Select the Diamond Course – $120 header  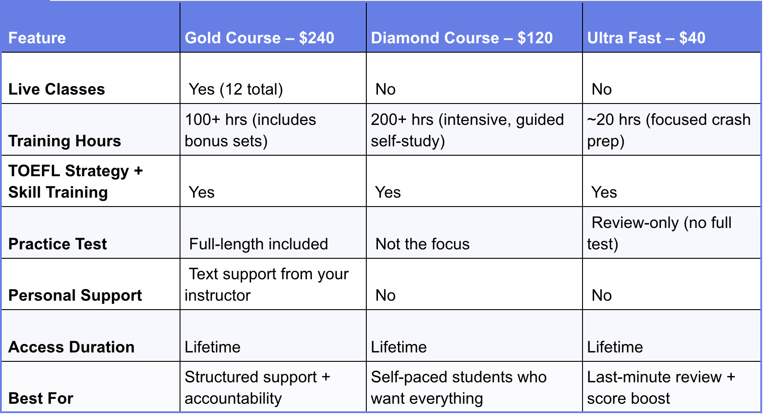tap(462, 38)
